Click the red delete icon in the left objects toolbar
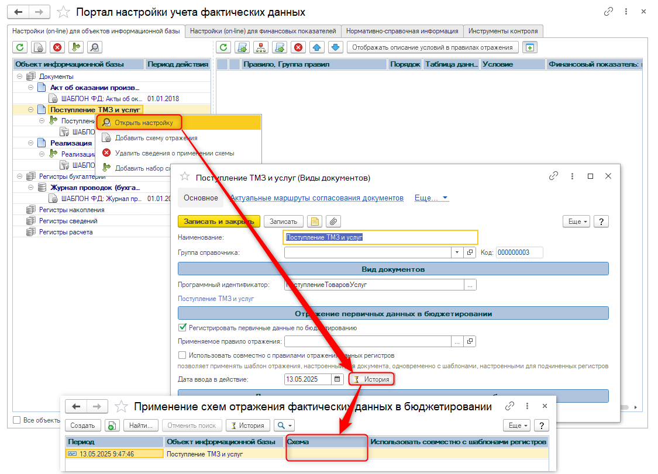 (x=57, y=47)
